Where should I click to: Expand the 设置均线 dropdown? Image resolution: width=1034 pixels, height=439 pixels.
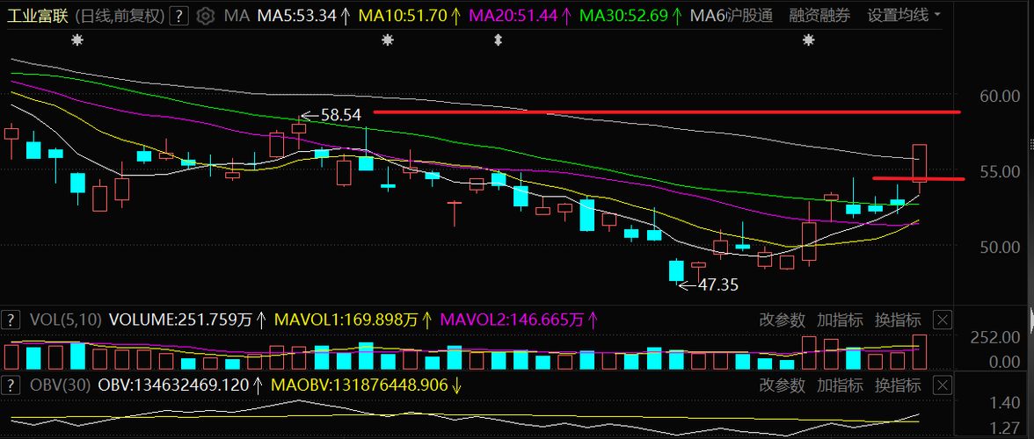904,14
